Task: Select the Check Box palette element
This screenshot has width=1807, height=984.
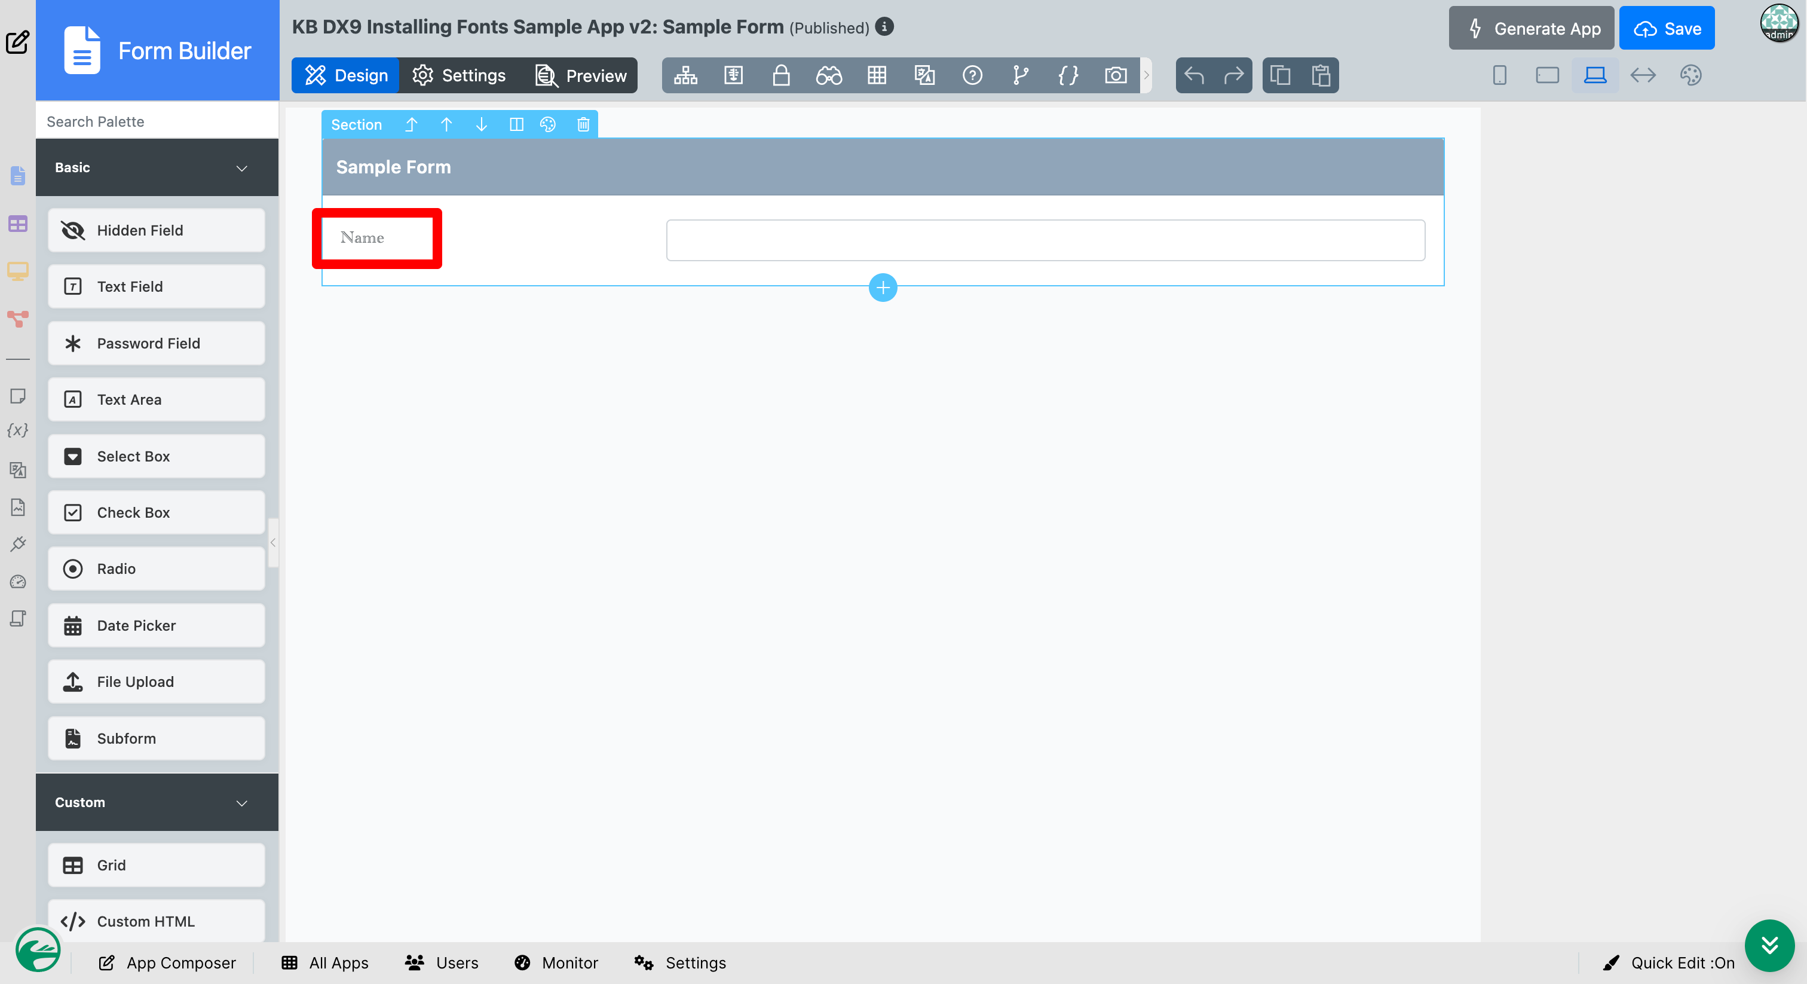Action: coord(156,512)
